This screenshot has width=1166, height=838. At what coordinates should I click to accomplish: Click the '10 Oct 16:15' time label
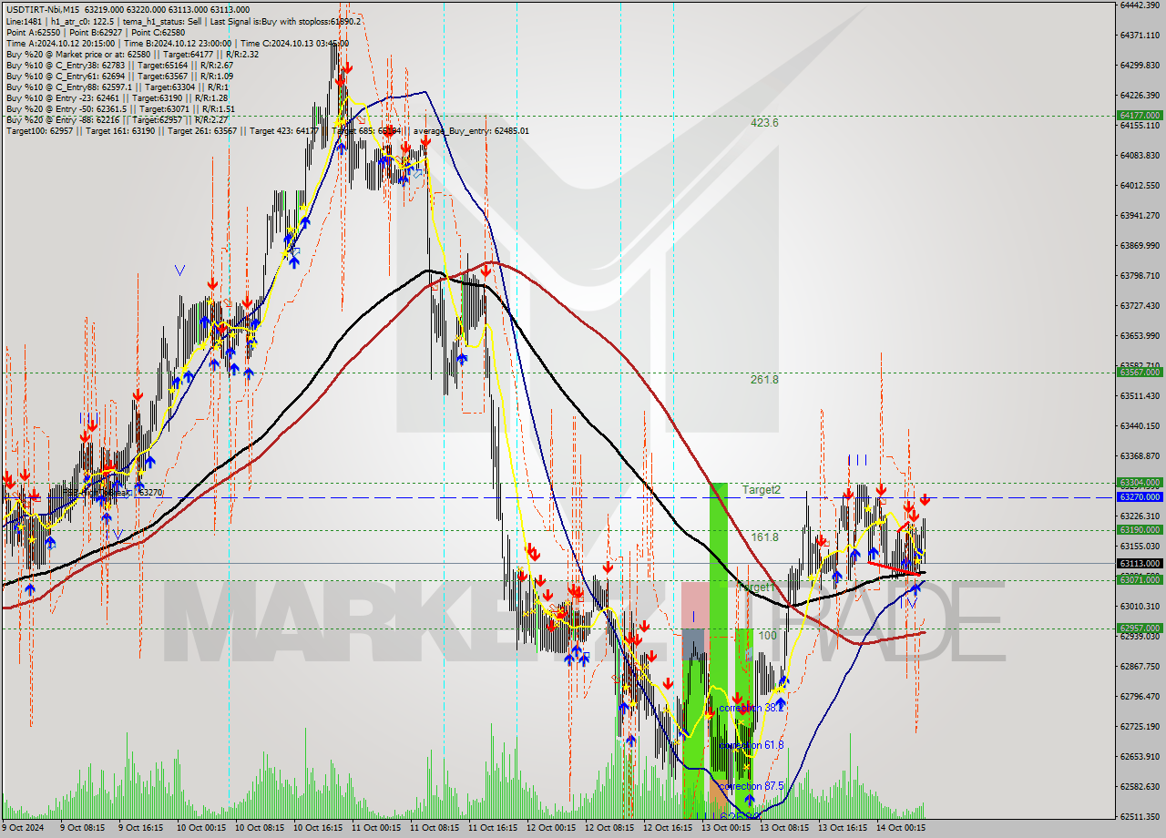[316, 828]
